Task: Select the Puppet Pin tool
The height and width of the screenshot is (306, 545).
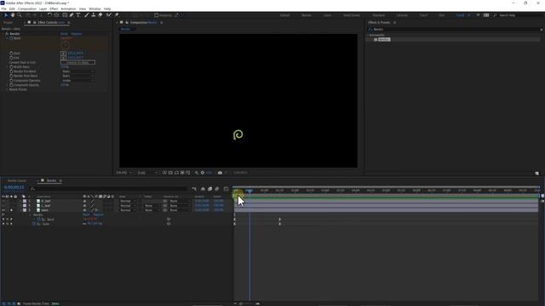Action: point(117,15)
